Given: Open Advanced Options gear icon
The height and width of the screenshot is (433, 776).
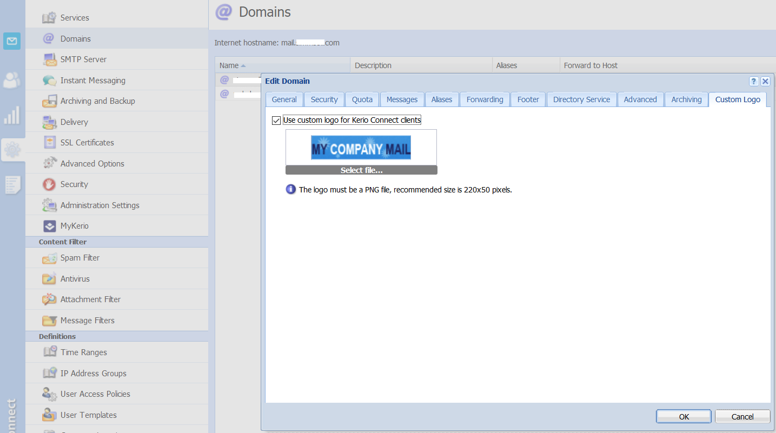Looking at the screenshot, I should (x=49, y=163).
